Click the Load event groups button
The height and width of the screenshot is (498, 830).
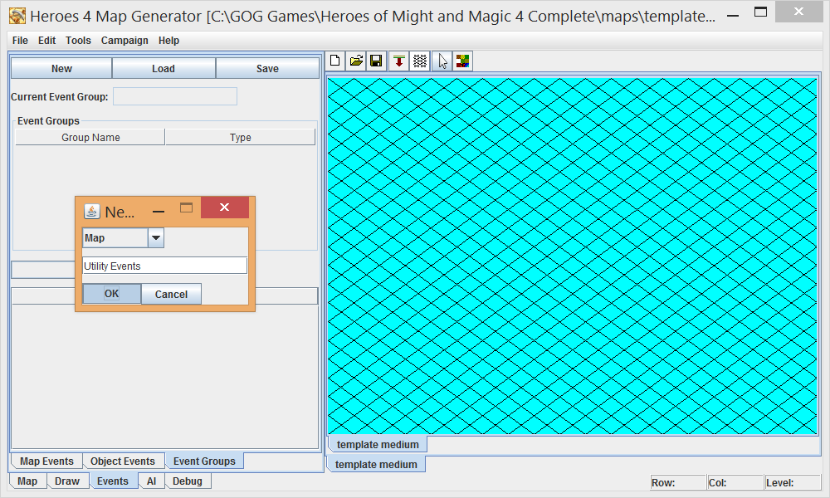pos(164,68)
